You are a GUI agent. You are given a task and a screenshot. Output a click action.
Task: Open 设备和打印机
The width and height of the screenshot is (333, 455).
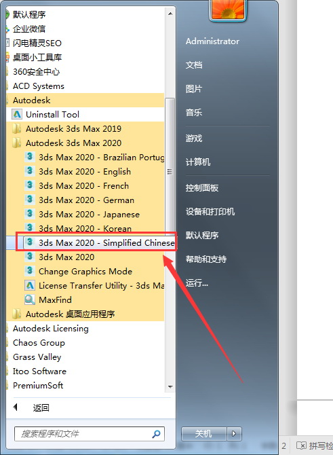click(x=210, y=211)
